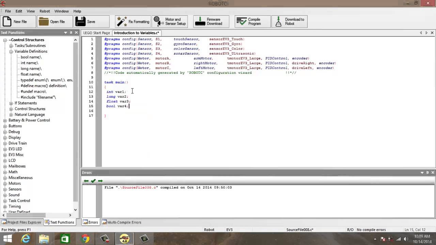Expand the Sensors category
Image resolution: width=436 pixels, height=245 pixels.
click(5, 189)
